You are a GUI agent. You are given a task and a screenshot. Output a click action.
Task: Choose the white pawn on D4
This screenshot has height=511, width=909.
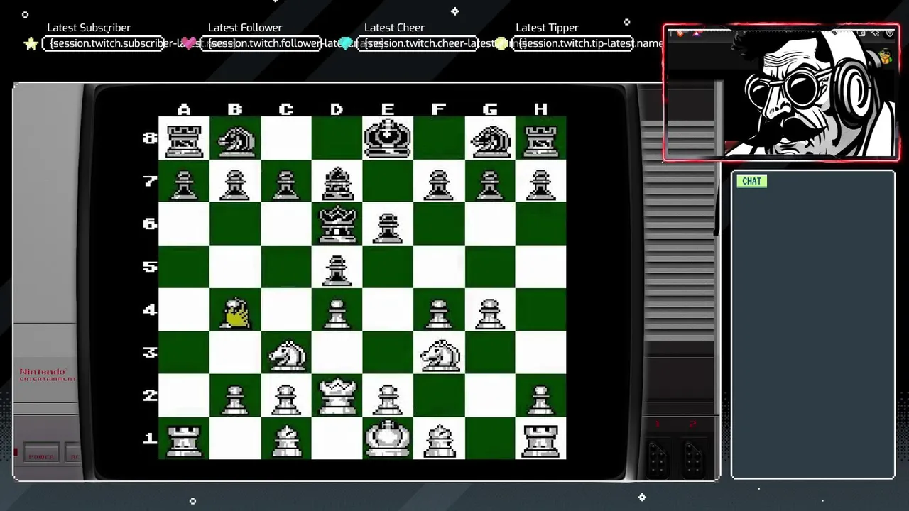click(337, 313)
